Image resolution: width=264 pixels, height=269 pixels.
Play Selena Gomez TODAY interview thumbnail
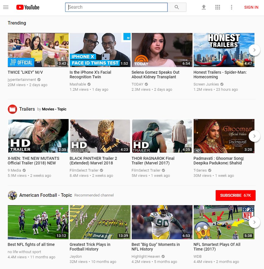click(x=162, y=50)
